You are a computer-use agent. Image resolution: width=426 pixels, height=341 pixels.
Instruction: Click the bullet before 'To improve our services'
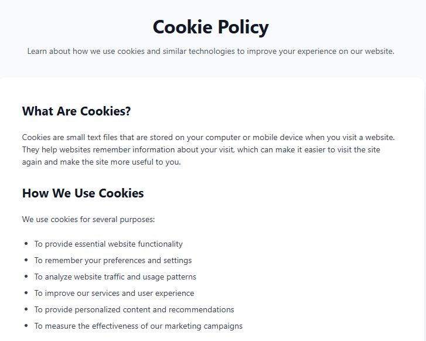pyautogui.click(x=26, y=292)
